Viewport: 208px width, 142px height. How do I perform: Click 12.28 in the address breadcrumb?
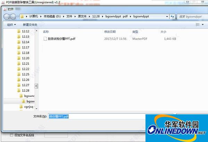click(x=96, y=16)
